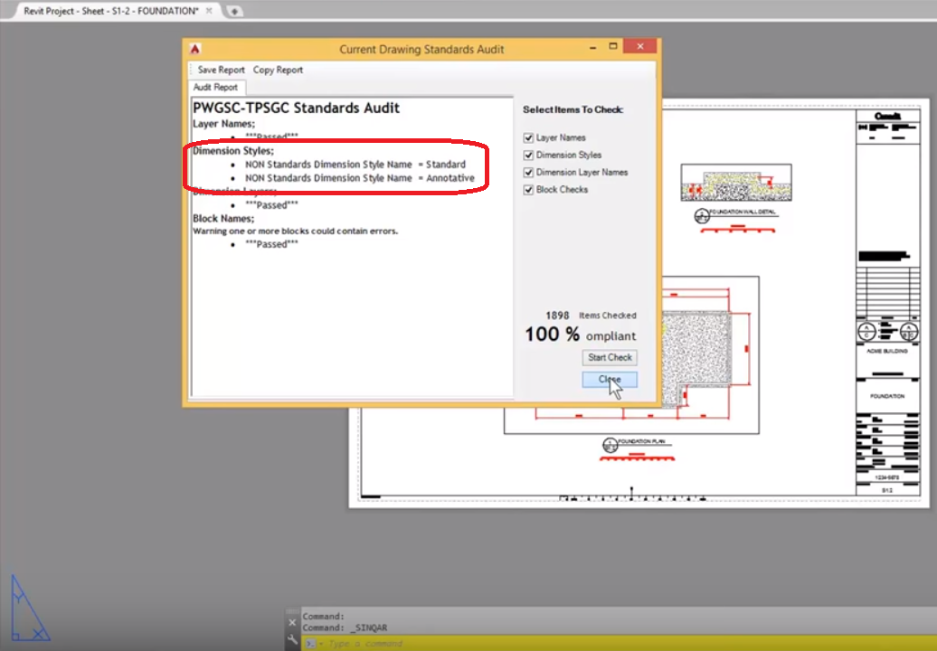
Task: Open a new drawing via the plus tab icon
Action: pyautogui.click(x=234, y=12)
